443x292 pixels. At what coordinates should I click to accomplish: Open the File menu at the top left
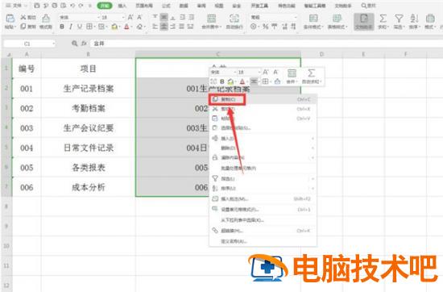(x=17, y=6)
